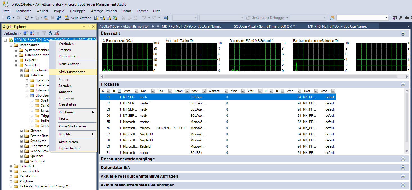Expand the KeplerBI database node
This screenshot has width=412, height=190.
[16, 60]
